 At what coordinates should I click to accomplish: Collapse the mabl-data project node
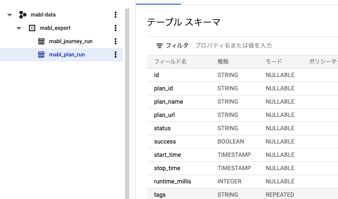(10, 15)
